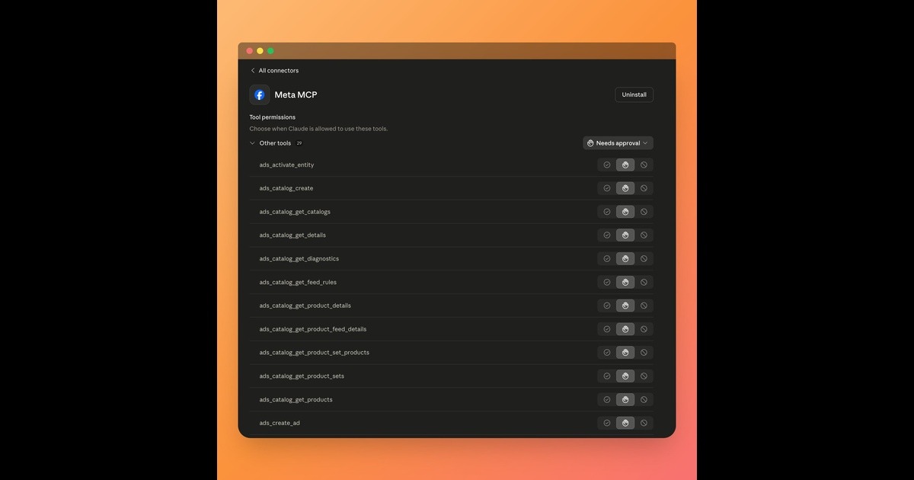Screen dimensions: 914x480
Task: Require approval for ads_catalog_get_product_feed_details
Action: pyautogui.click(x=625, y=329)
